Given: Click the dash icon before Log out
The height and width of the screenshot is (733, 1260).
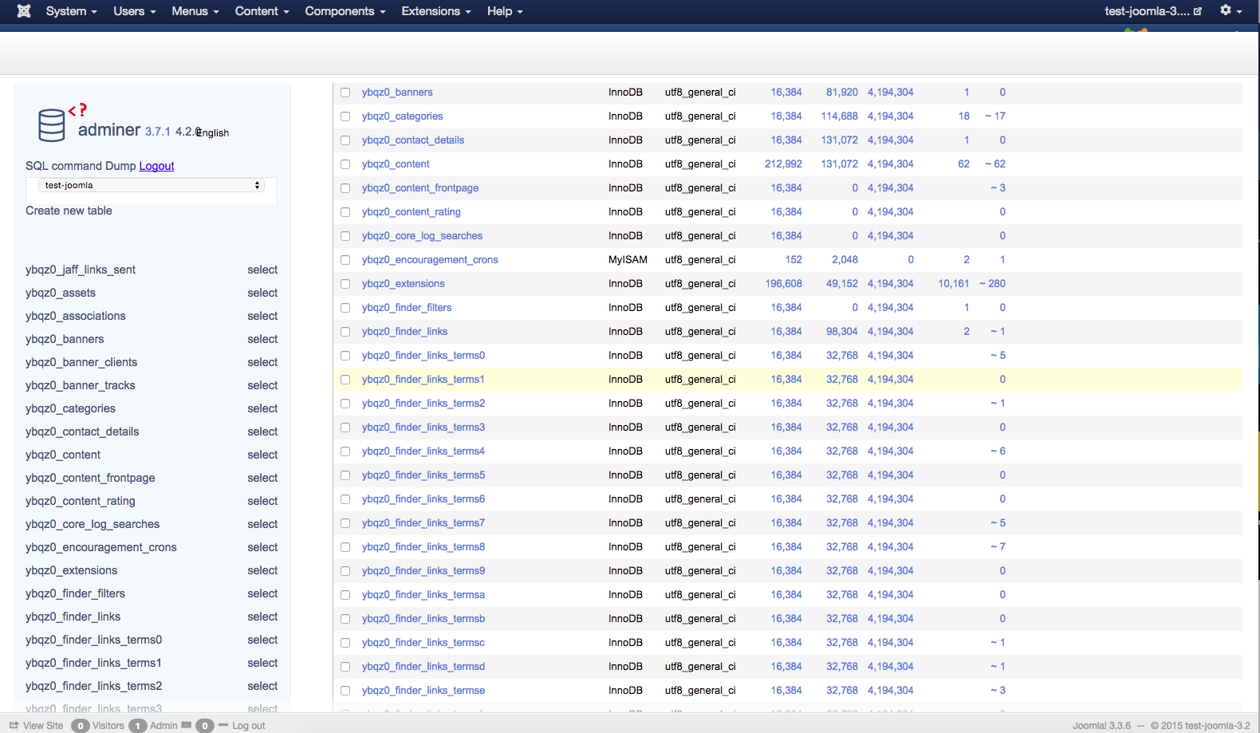Looking at the screenshot, I should click(224, 725).
